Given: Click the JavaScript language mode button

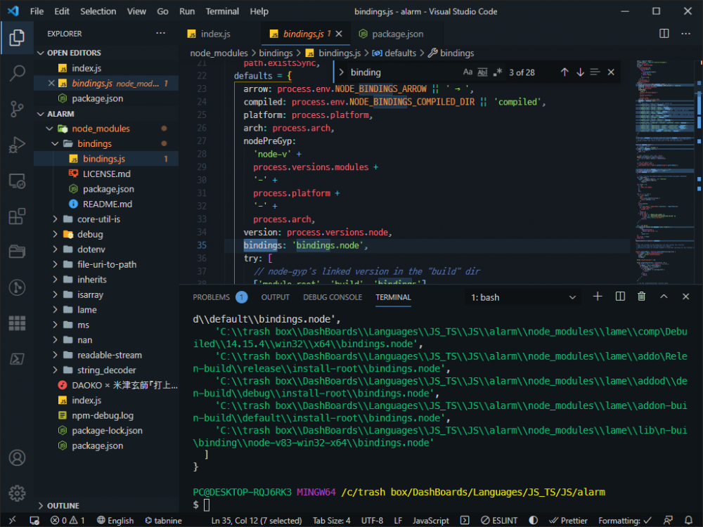Looking at the screenshot, I should [431, 520].
